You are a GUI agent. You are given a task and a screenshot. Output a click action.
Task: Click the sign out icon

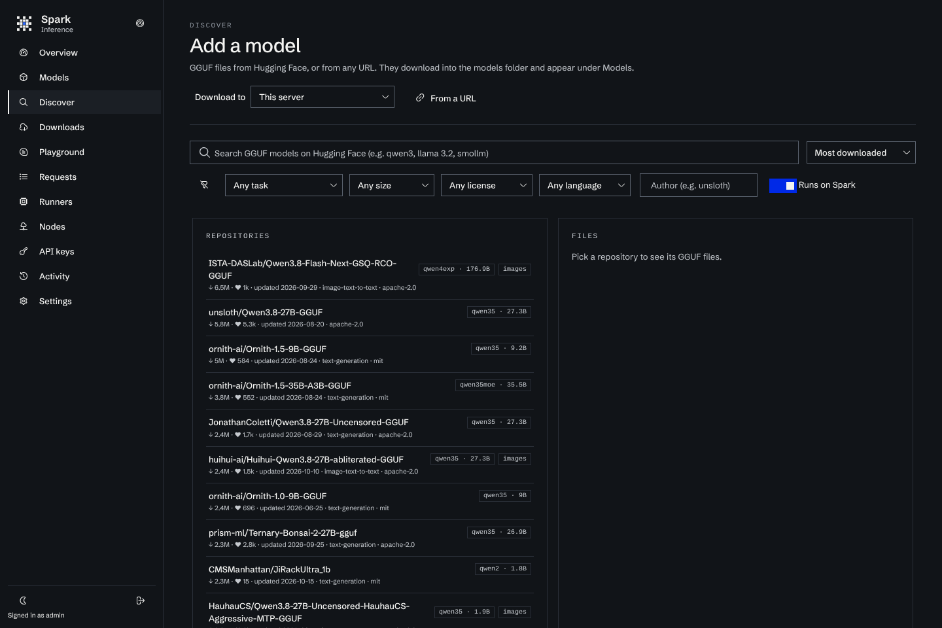click(140, 601)
